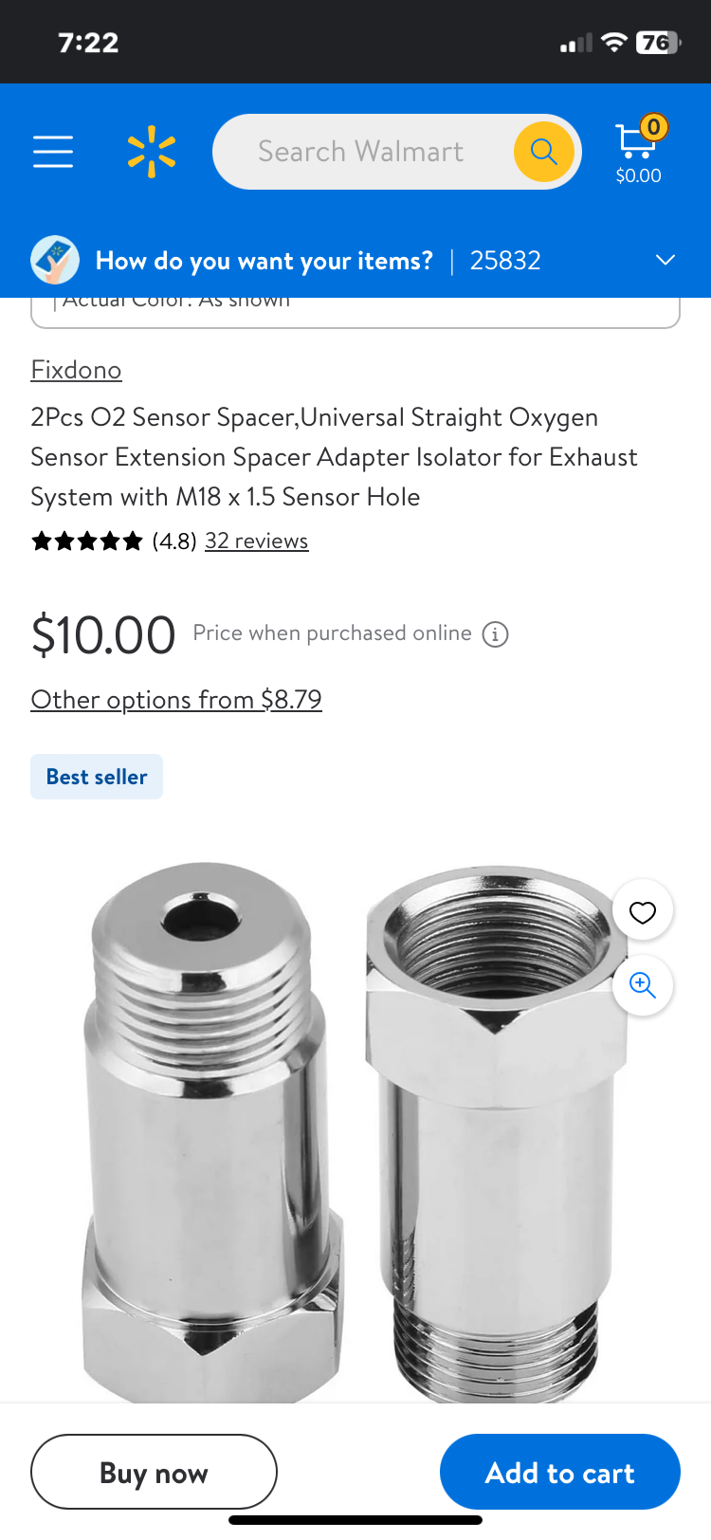Expand the delivery options chevron
The height and width of the screenshot is (1540, 711).
pyautogui.click(x=665, y=260)
